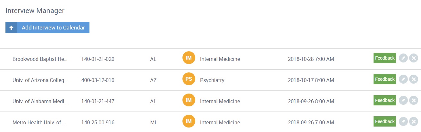Click the upload arrow icon beside Add Interview
421x132 pixels.
click(x=11, y=28)
